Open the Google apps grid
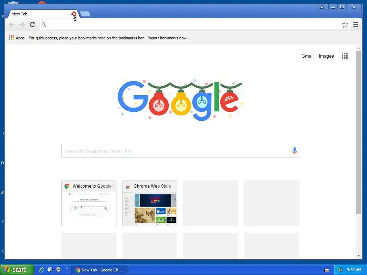The width and height of the screenshot is (367, 275). point(345,56)
